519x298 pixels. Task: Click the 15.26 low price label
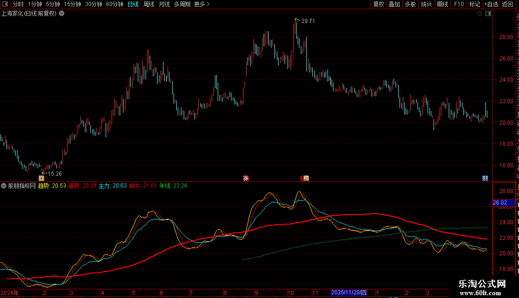point(55,174)
